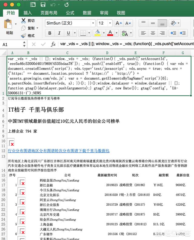
Task: Open the 插入 ribbon tab
Action: (28, 13)
